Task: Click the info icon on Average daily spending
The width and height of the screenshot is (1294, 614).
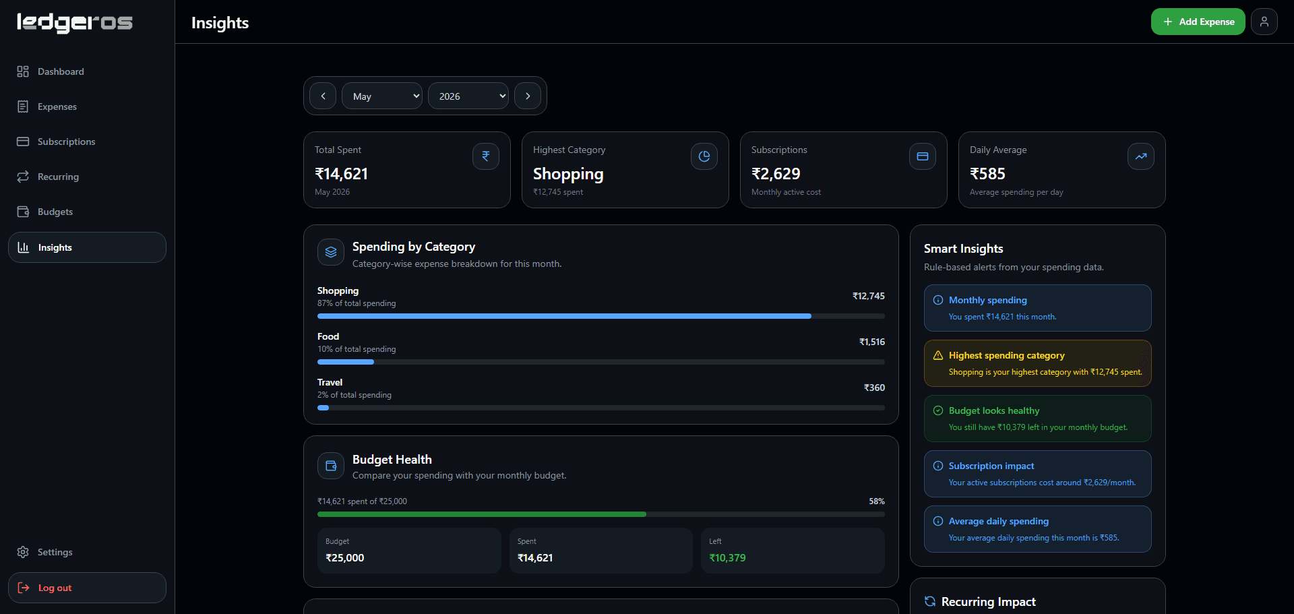Action: (938, 521)
